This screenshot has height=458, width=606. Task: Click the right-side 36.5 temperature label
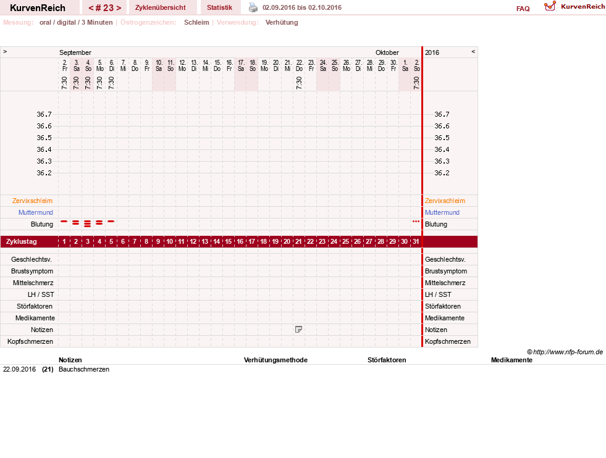coord(442,138)
